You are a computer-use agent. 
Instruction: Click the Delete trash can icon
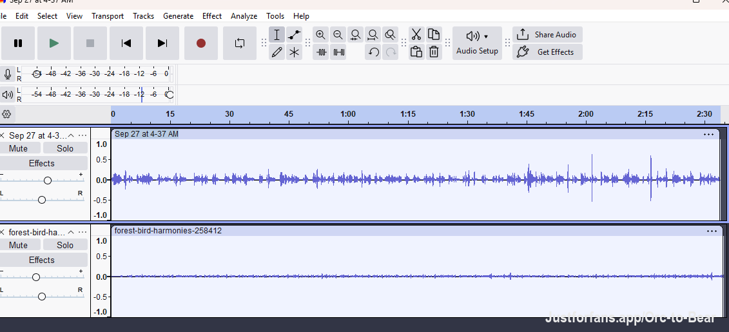coord(434,52)
